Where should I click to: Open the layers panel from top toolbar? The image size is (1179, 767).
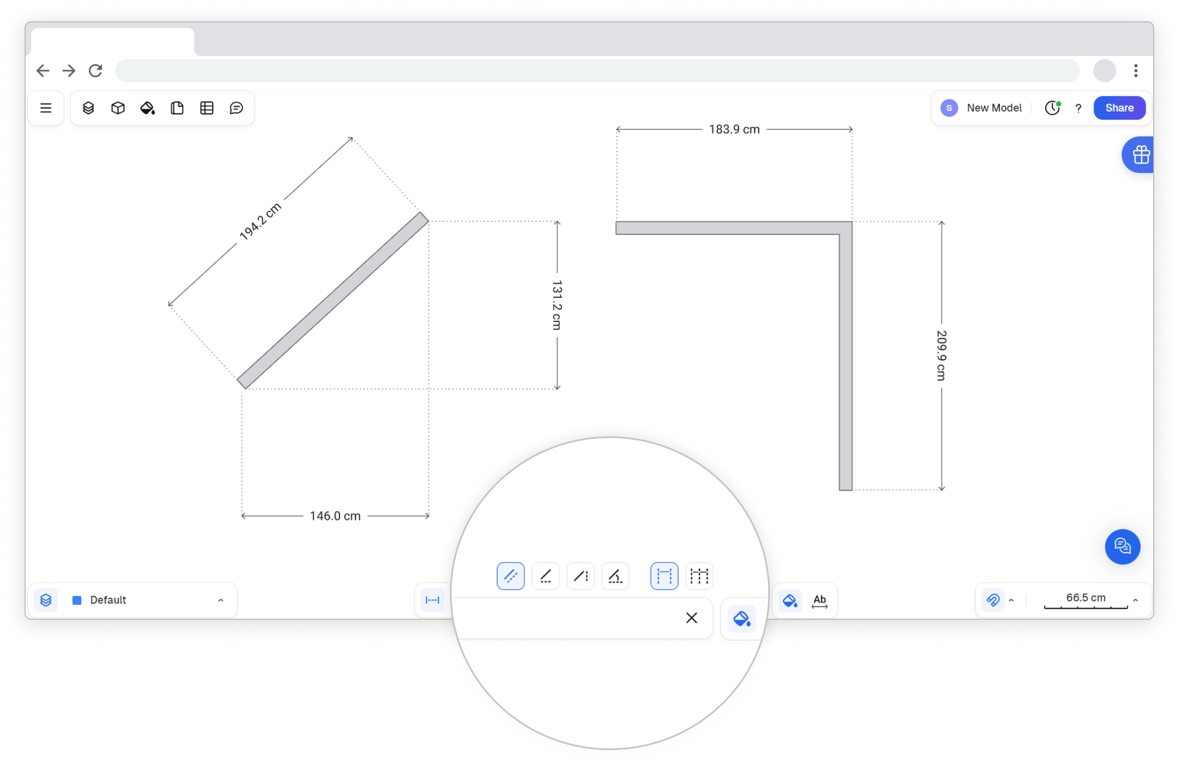coord(88,108)
